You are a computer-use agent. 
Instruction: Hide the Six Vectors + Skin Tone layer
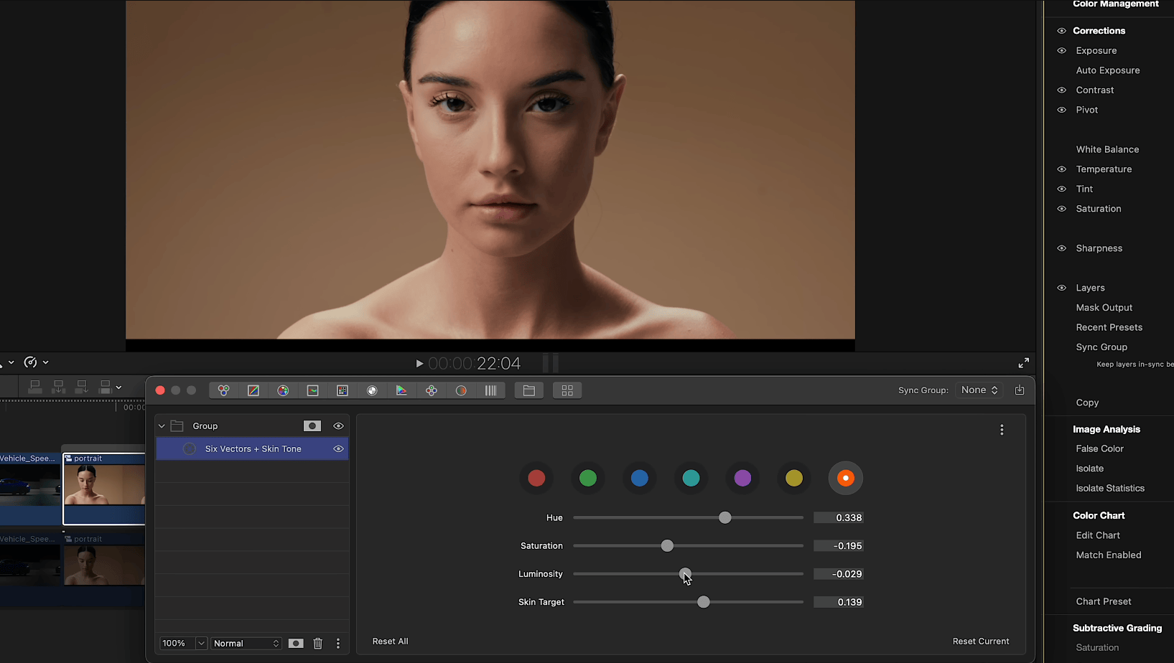(338, 449)
